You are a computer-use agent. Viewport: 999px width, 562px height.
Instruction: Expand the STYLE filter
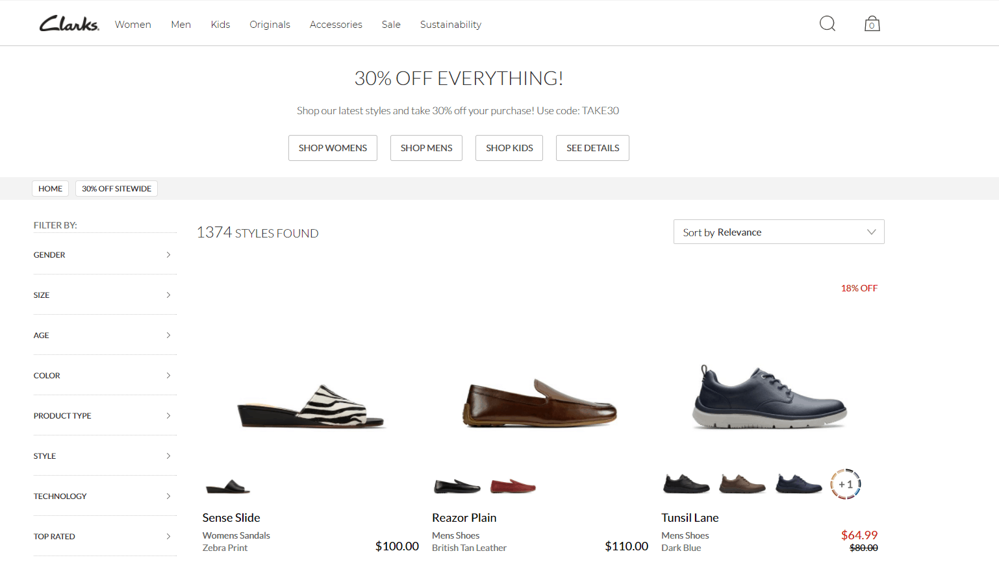105,456
